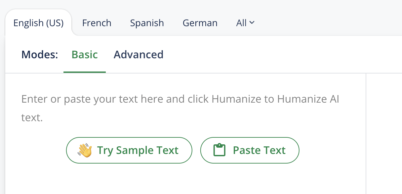Select the Basic mode tab
The image size is (402, 194).
point(85,55)
